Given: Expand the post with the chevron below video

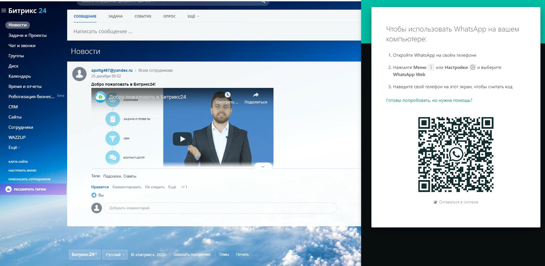Looking at the screenshot, I should 263,166.
